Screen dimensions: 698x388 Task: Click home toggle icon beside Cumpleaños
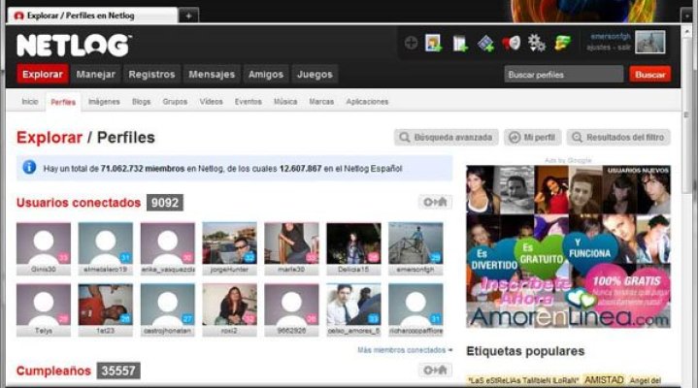(x=435, y=370)
